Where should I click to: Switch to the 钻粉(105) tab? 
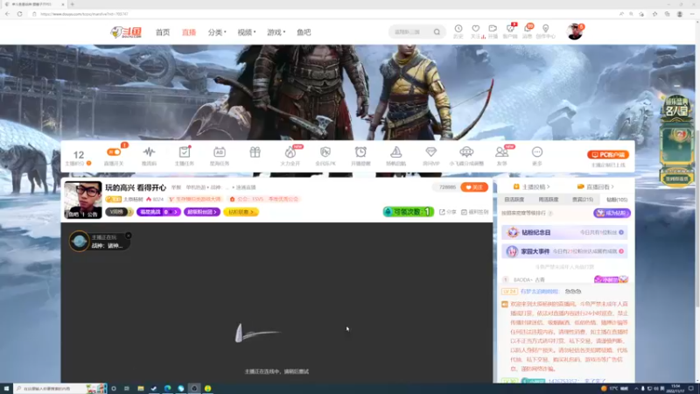click(x=617, y=200)
